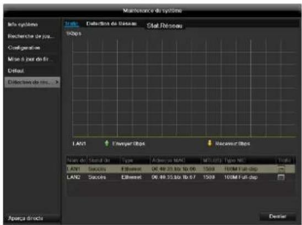This screenshot has height=225, width=302.
Task: Click the LAN1 label under the graph
Action: tap(79, 144)
